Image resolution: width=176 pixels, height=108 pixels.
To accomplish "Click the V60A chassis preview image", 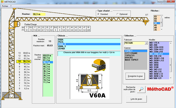I will coord(90,78).
